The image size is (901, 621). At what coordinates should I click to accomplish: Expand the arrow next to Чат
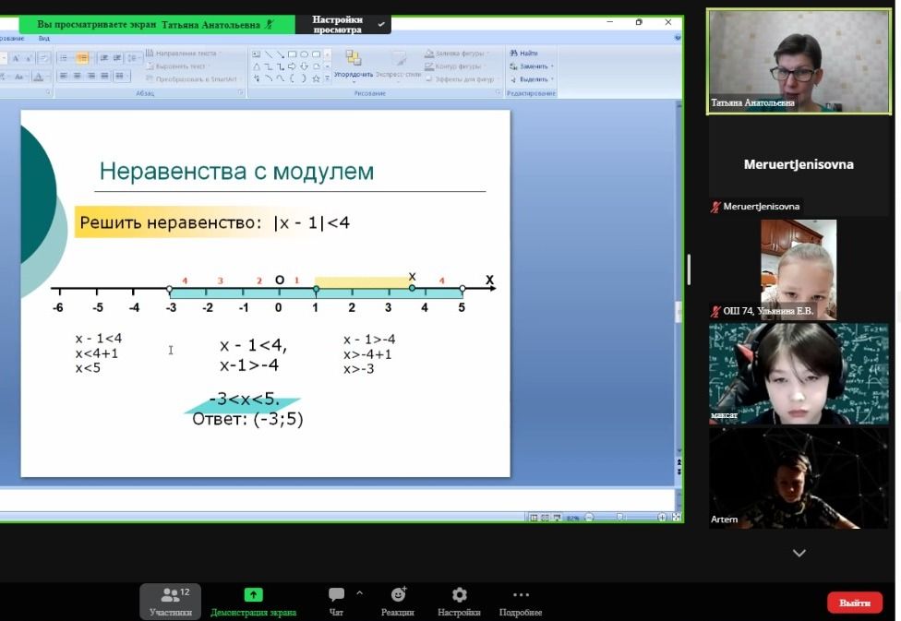(x=359, y=593)
